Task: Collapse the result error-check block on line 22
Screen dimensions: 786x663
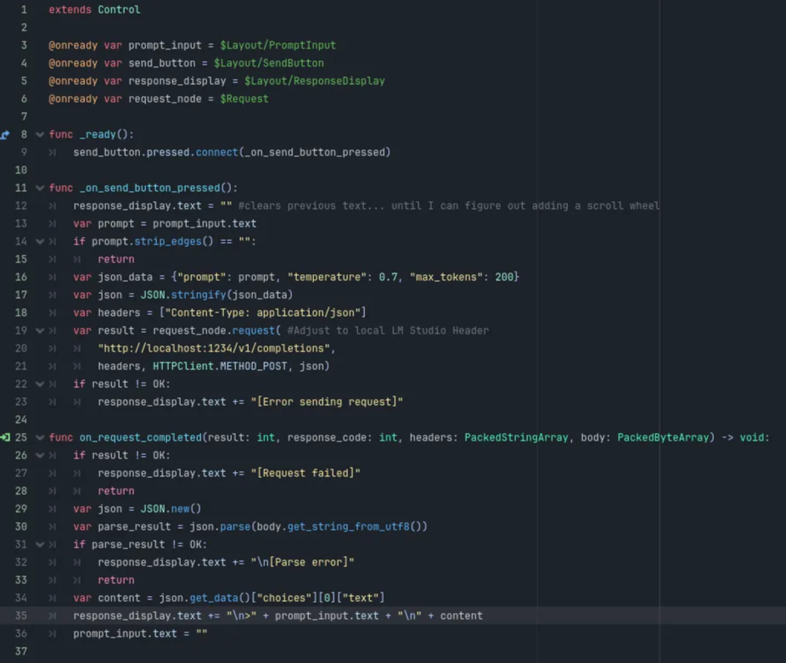Action: (39, 384)
